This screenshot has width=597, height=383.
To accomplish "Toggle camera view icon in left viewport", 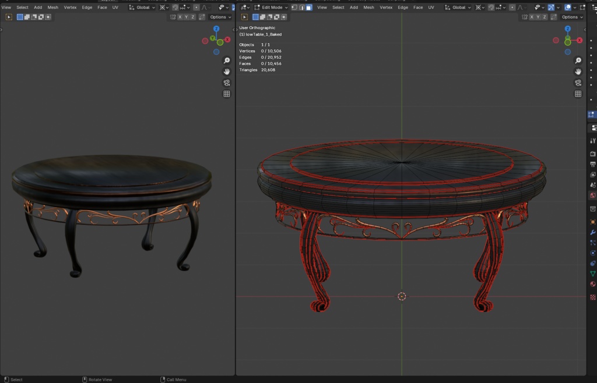I will 227,83.
